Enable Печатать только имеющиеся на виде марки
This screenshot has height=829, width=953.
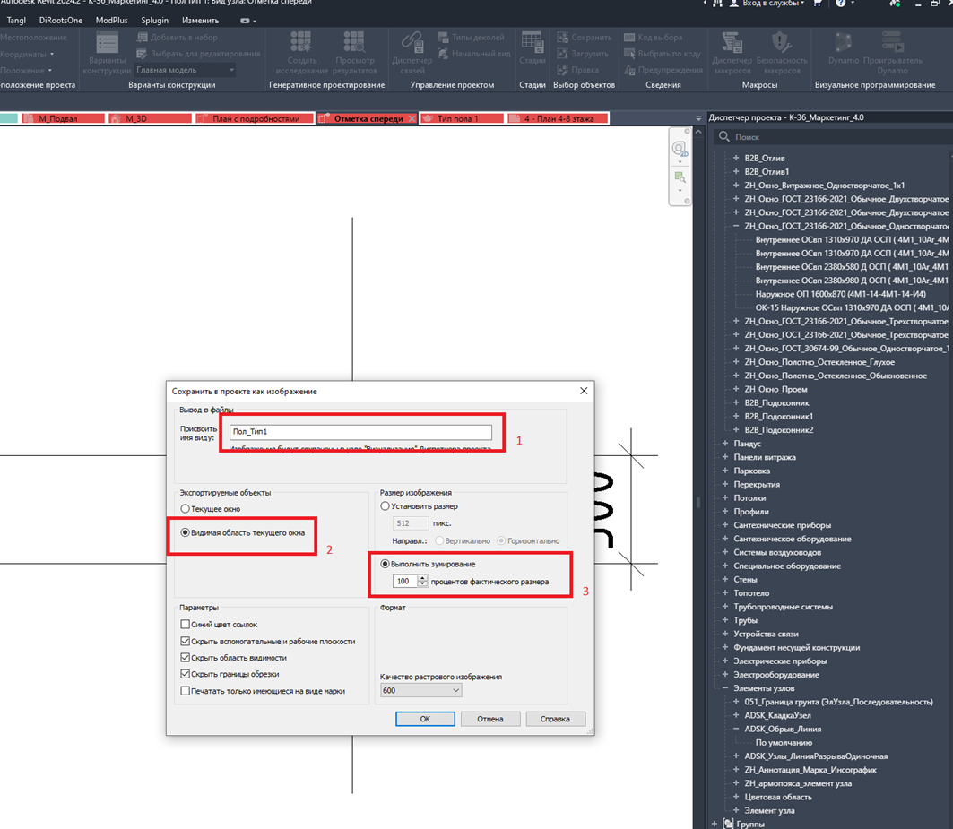pos(186,691)
